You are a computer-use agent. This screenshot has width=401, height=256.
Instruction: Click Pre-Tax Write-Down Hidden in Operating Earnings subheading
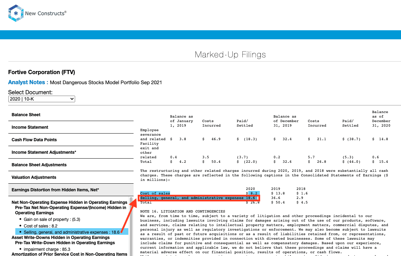(x=65, y=243)
